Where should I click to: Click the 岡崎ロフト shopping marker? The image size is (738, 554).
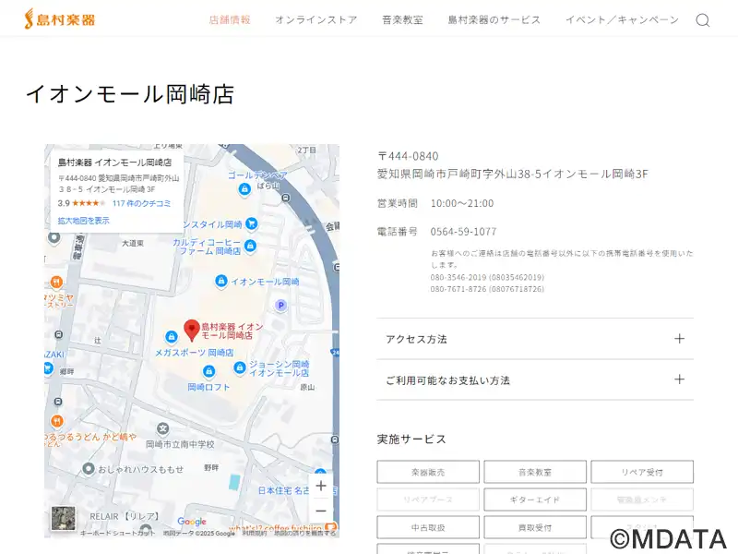pyautogui.click(x=209, y=372)
